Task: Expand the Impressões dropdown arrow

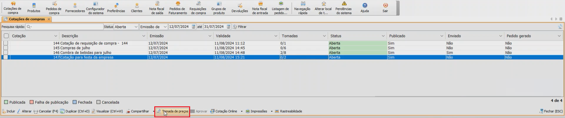Action: (272, 111)
